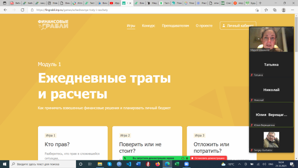Open the volume control tray icon
Screen dimensions: 298x168
264,164
